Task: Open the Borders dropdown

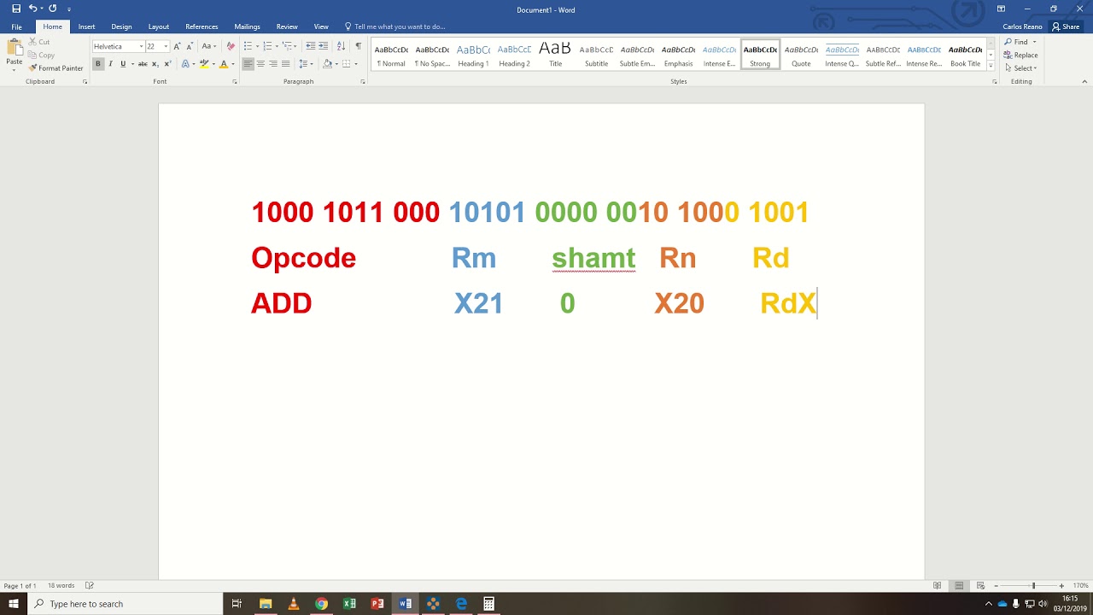Action: pyautogui.click(x=355, y=64)
